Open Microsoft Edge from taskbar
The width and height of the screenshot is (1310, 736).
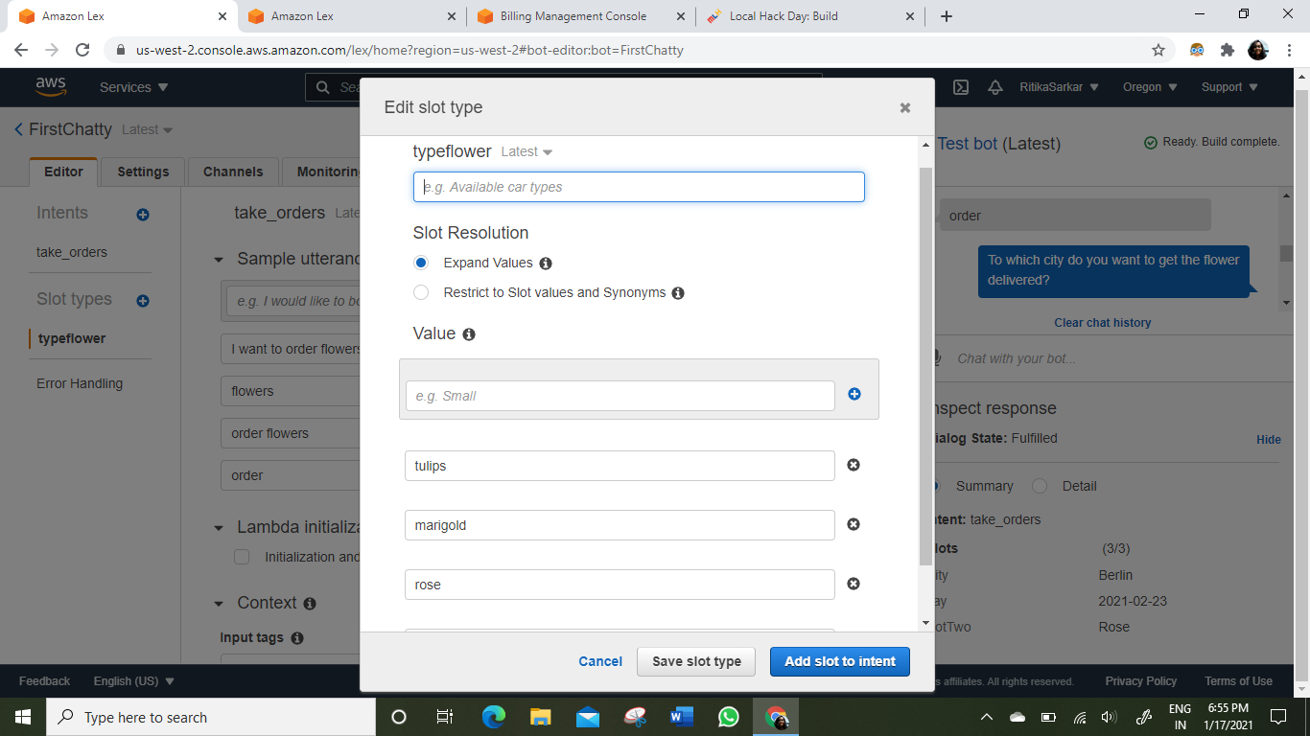click(x=493, y=717)
